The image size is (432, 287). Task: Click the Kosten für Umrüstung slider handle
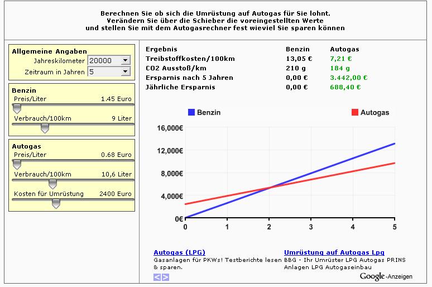(x=56, y=203)
